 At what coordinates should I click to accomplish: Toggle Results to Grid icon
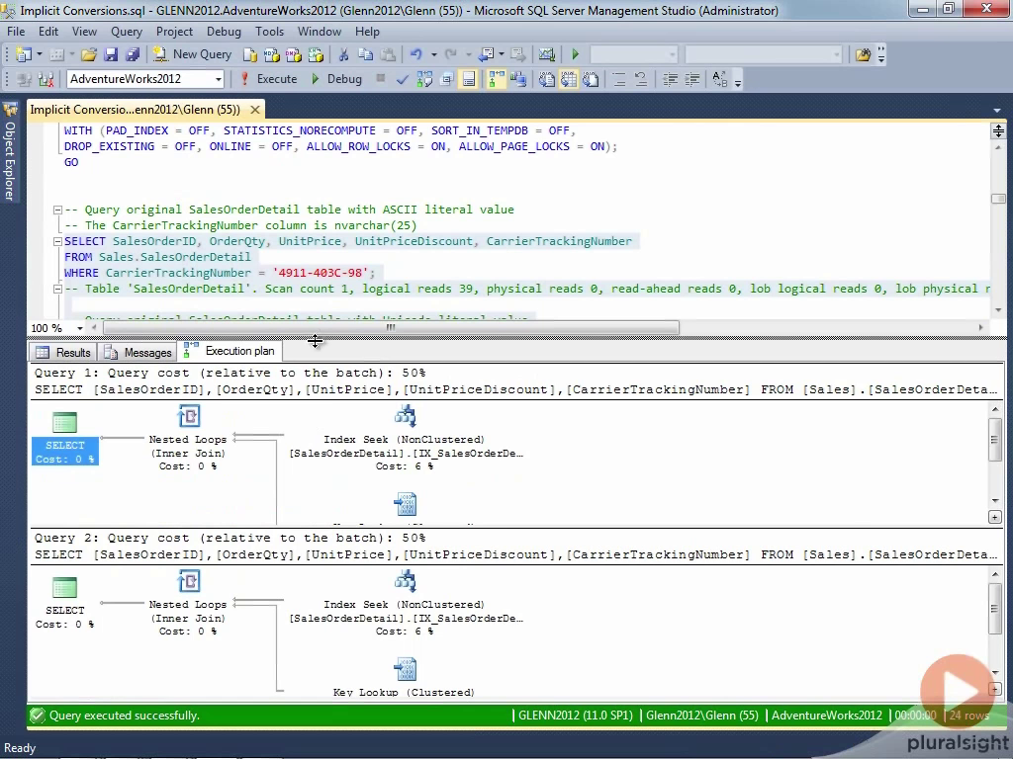(x=569, y=79)
